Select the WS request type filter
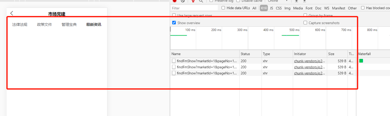 327,8
